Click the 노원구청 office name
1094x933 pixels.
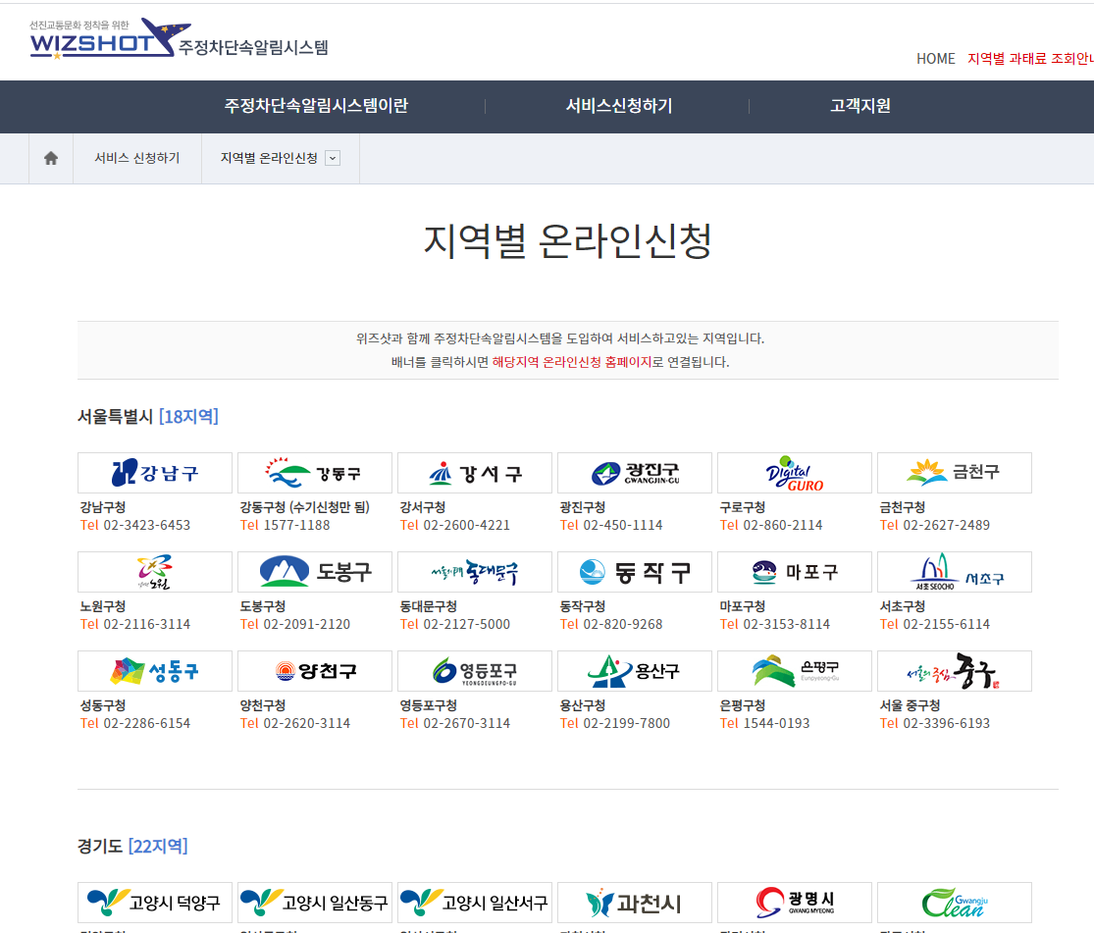[103, 606]
